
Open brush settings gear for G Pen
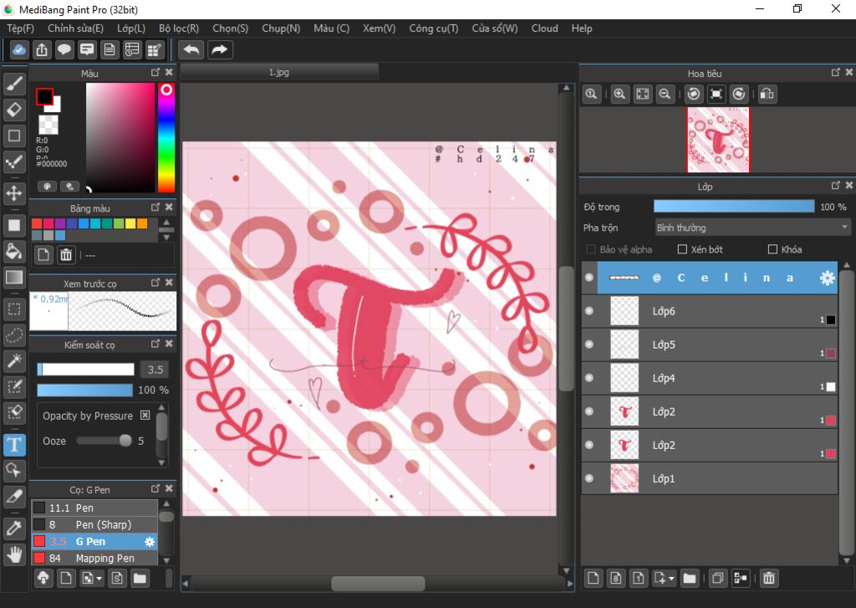[x=150, y=542]
